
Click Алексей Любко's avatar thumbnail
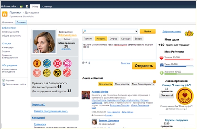[86, 95]
